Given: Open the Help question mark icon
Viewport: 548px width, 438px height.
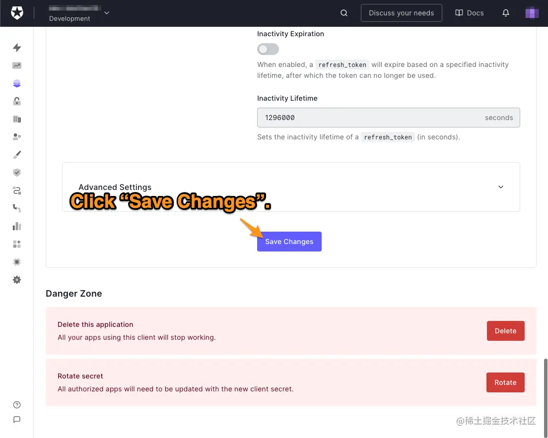Looking at the screenshot, I should point(17,405).
